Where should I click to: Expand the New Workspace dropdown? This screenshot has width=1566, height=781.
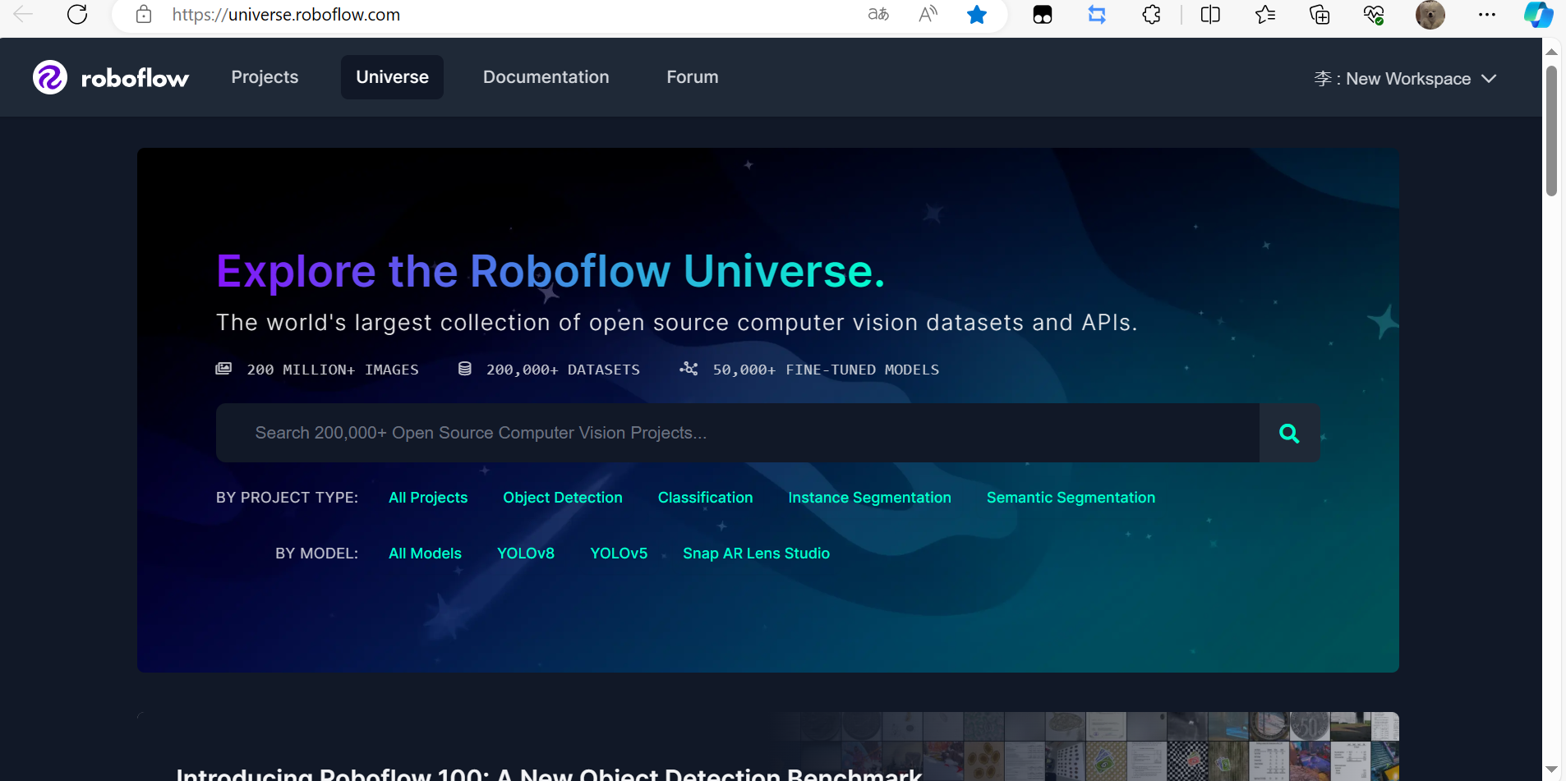pyautogui.click(x=1406, y=79)
